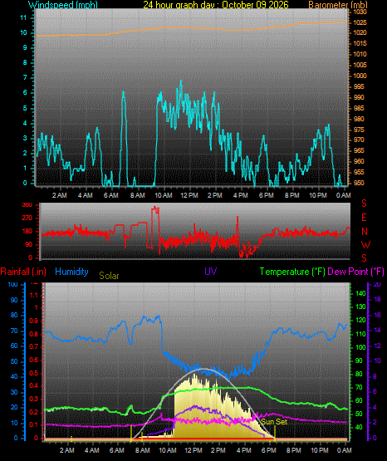
Task: Select the 1030 barometer axis value
Action: pyautogui.click(x=360, y=12)
